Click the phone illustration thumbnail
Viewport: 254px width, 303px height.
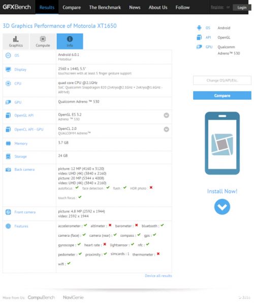[222, 143]
